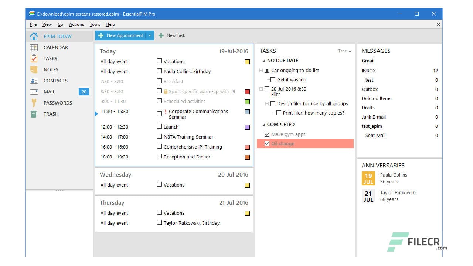This screenshot has width=473, height=266.
Task: Open the Mail module icon
Action: tap(34, 92)
